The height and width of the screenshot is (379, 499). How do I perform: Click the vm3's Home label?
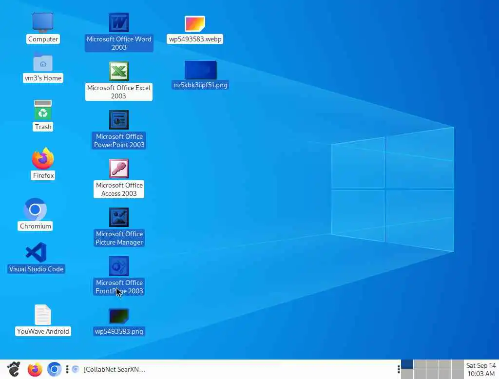point(43,78)
